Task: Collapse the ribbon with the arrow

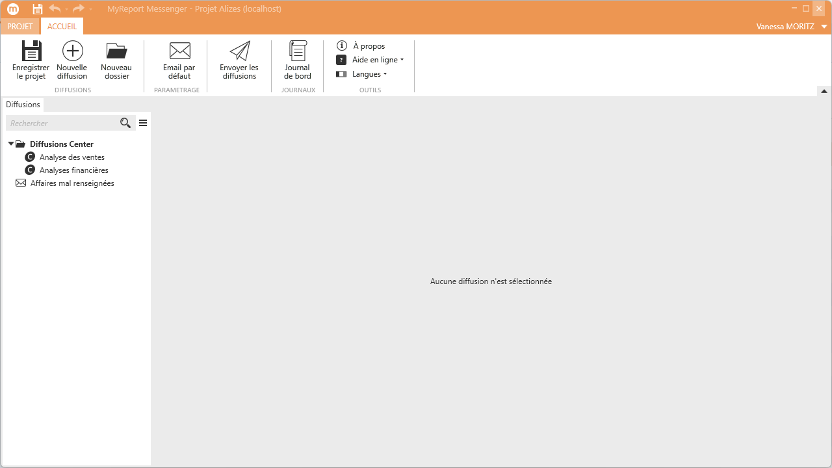Action: point(824,91)
